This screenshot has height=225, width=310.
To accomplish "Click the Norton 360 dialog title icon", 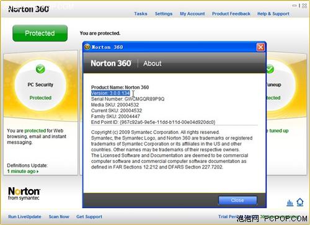I will 87,47.
